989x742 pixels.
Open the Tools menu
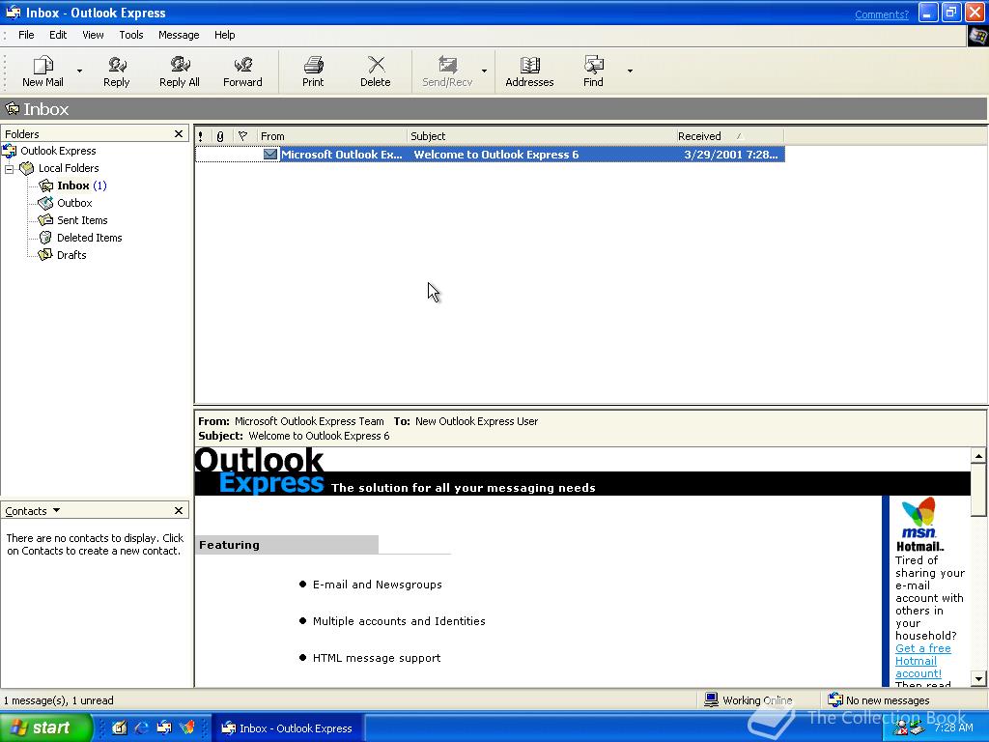click(131, 35)
